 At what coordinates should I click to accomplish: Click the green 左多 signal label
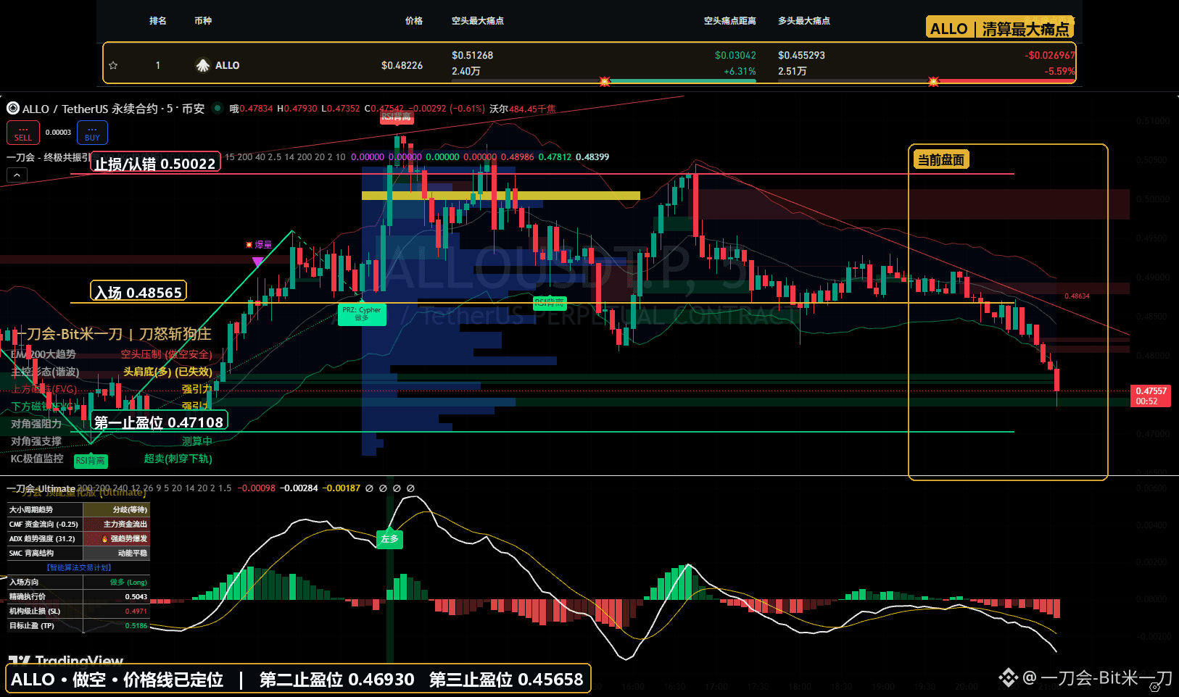click(x=389, y=538)
